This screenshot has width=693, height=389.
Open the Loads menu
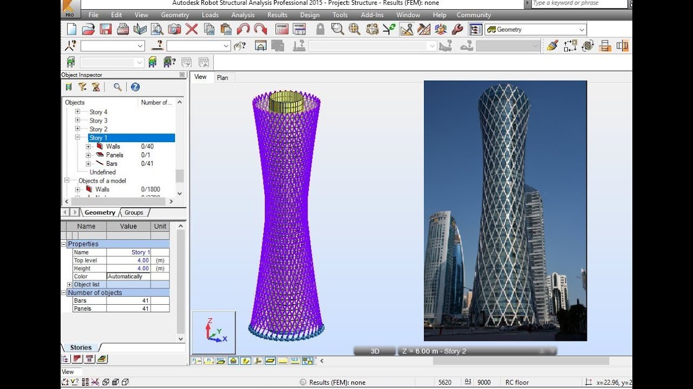click(210, 15)
